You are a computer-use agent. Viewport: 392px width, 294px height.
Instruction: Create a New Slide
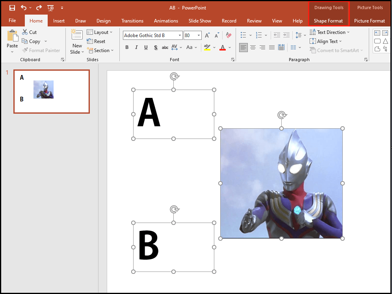pos(76,41)
